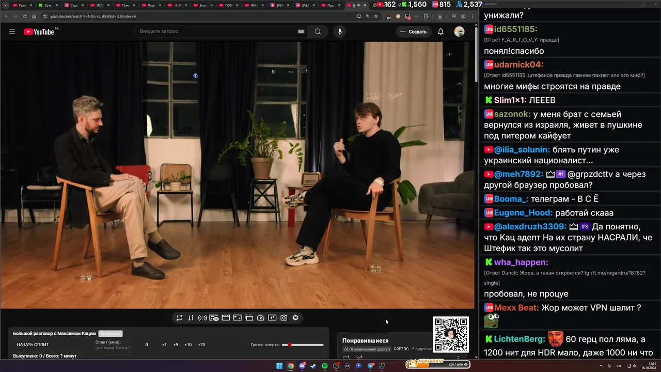
Task: Open Discord from the taskbar
Action: point(302,366)
